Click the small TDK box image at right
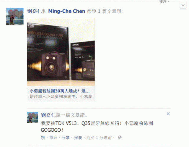 [83, 61]
